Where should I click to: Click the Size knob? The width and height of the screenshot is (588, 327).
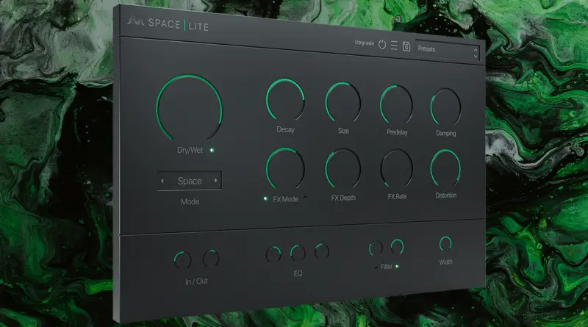343,103
